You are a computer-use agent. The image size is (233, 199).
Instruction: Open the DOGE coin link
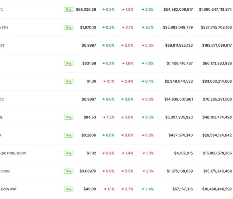(x=5, y=171)
